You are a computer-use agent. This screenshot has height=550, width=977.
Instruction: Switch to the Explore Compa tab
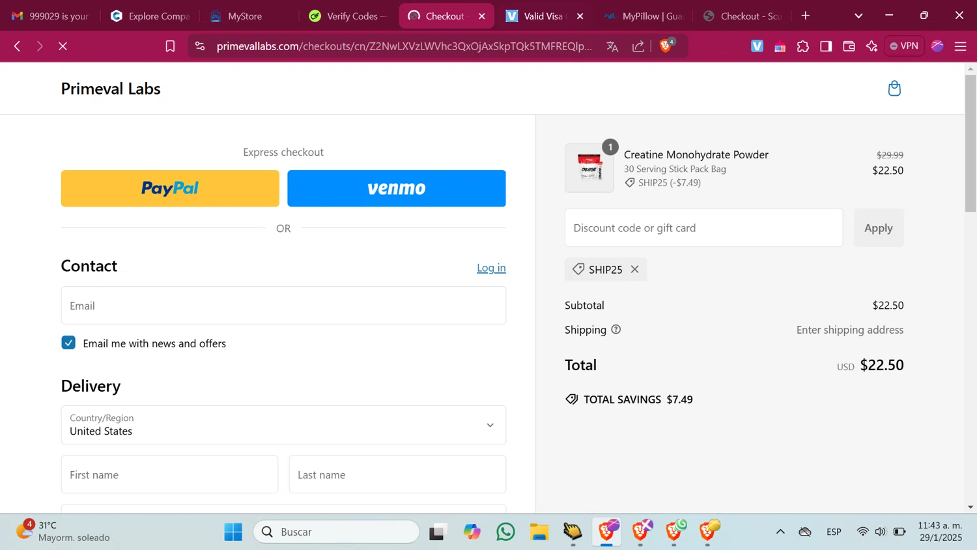coord(150,16)
